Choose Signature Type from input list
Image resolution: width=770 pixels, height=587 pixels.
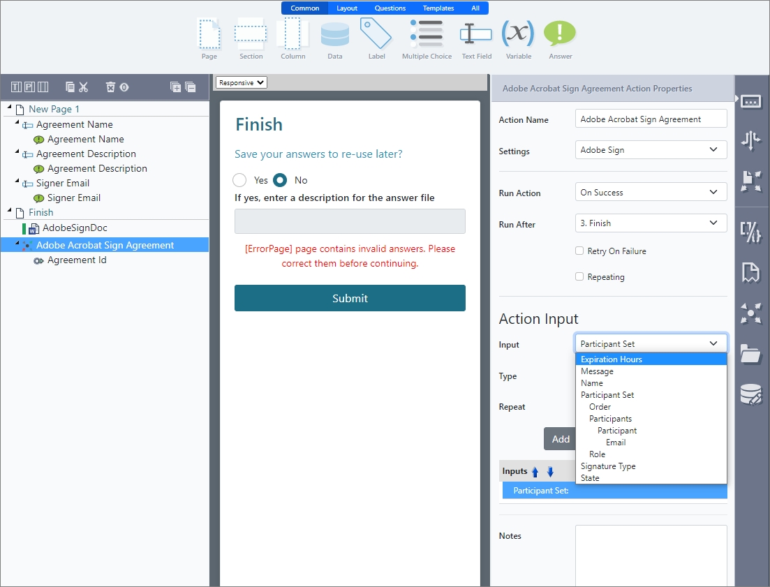pos(651,466)
